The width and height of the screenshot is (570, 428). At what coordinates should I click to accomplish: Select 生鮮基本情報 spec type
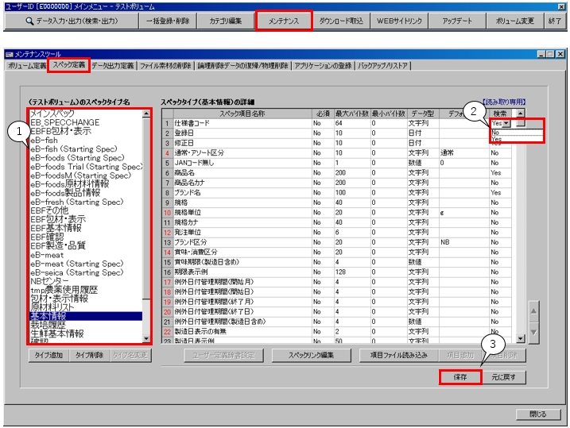click(86, 334)
